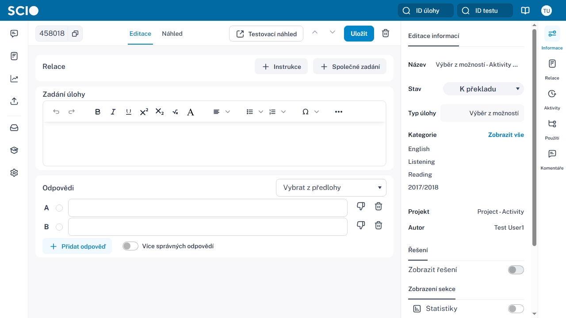The image size is (566, 318).
Task: Switch to the Editace tab
Action: coord(140,34)
